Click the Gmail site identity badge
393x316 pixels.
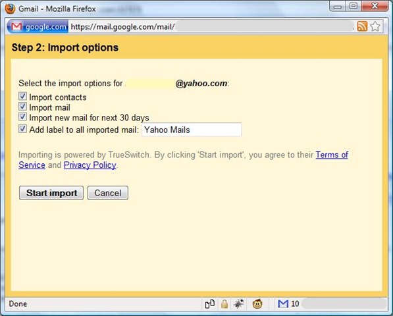38,26
